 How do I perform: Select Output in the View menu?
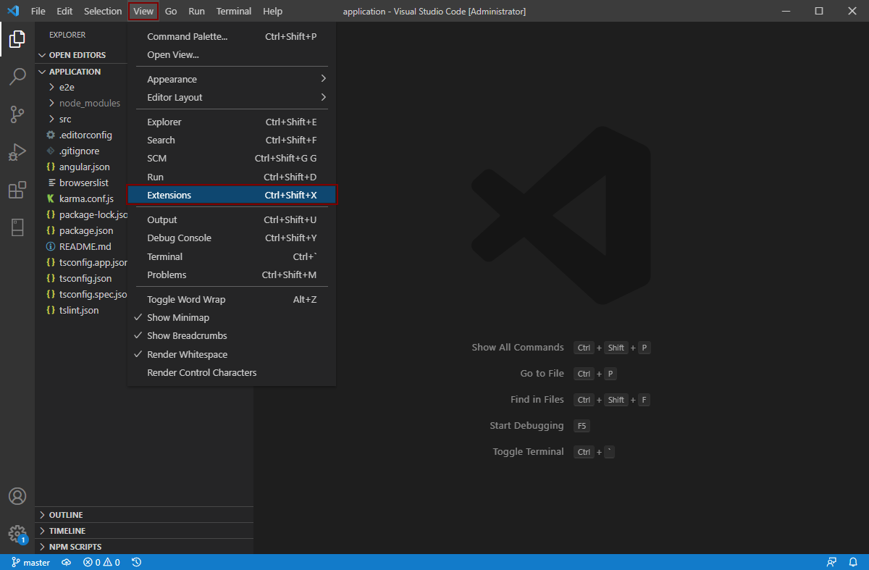[232, 219]
